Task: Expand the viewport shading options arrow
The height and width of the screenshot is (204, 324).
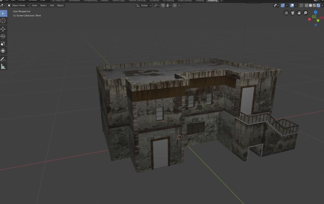Action: click(322, 6)
